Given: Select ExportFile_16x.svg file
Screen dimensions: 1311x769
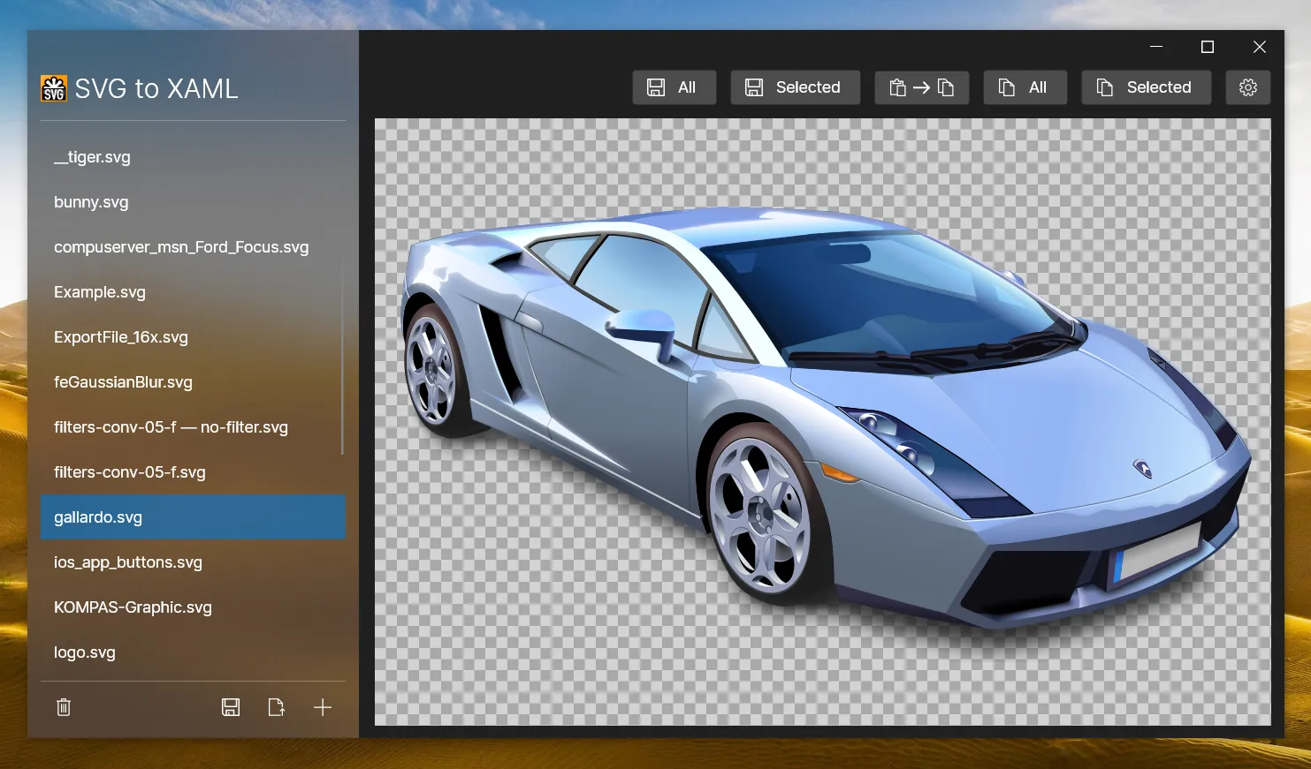Looking at the screenshot, I should pos(193,337).
